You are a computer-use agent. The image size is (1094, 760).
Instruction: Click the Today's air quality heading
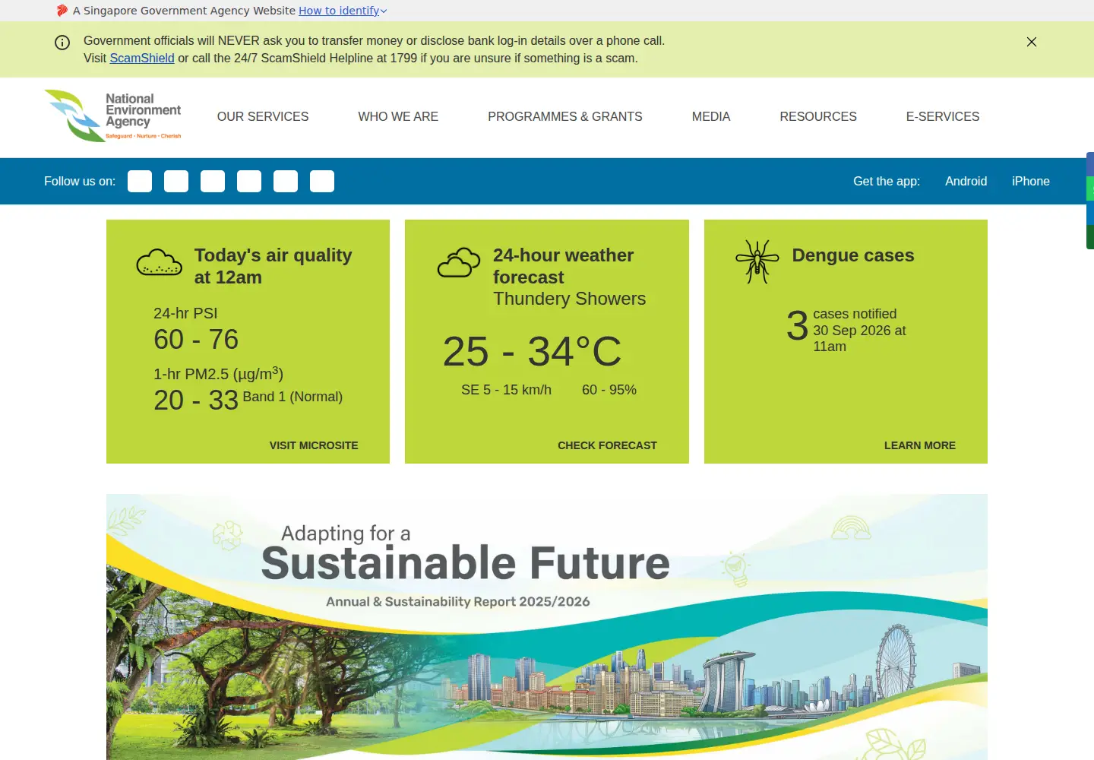(x=273, y=266)
